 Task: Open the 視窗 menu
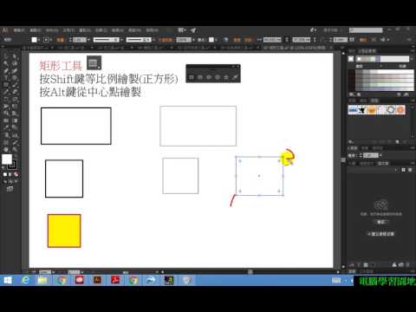click(x=134, y=30)
